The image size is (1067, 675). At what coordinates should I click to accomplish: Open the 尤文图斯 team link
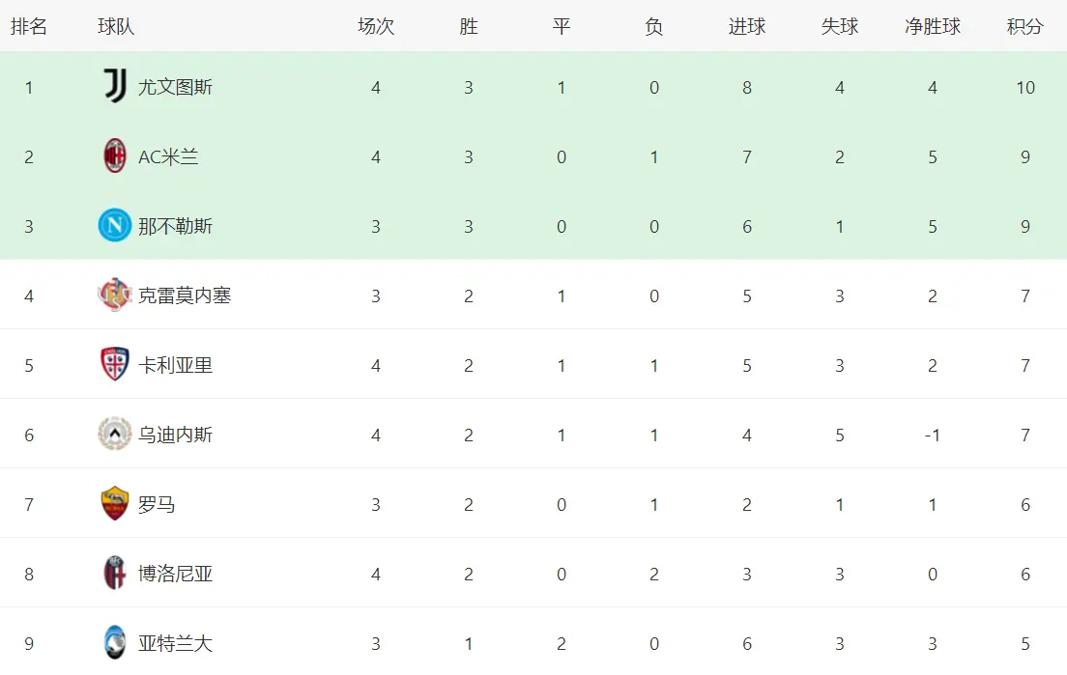(x=175, y=87)
